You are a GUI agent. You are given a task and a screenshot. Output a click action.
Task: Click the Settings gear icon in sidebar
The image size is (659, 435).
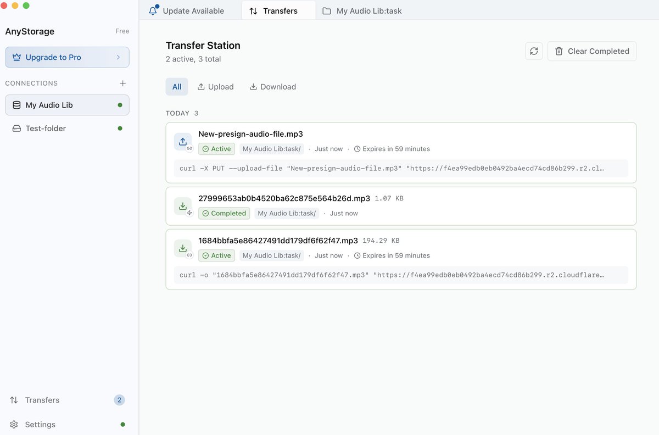(x=14, y=425)
